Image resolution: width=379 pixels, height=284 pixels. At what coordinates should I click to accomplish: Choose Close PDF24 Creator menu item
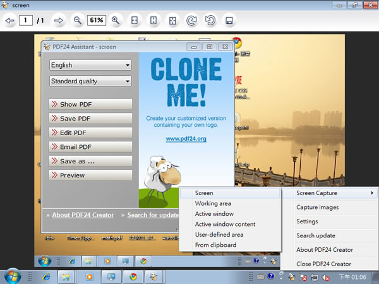pos(330,264)
